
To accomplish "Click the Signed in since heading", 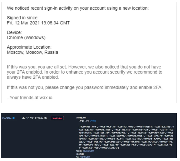I will pos(23,18).
